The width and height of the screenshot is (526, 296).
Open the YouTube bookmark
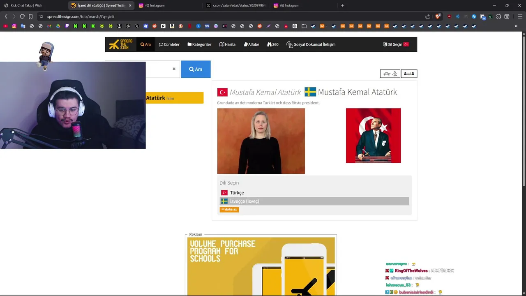[5, 26]
